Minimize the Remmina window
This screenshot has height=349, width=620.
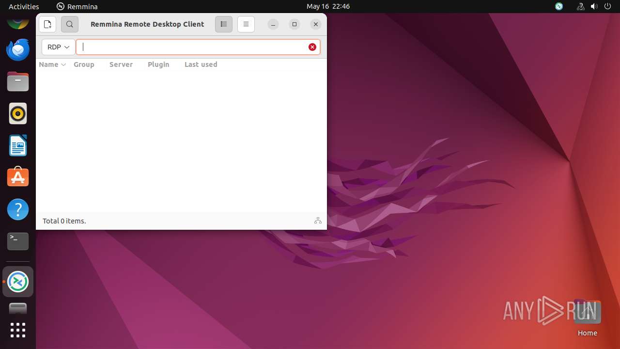[273, 24]
